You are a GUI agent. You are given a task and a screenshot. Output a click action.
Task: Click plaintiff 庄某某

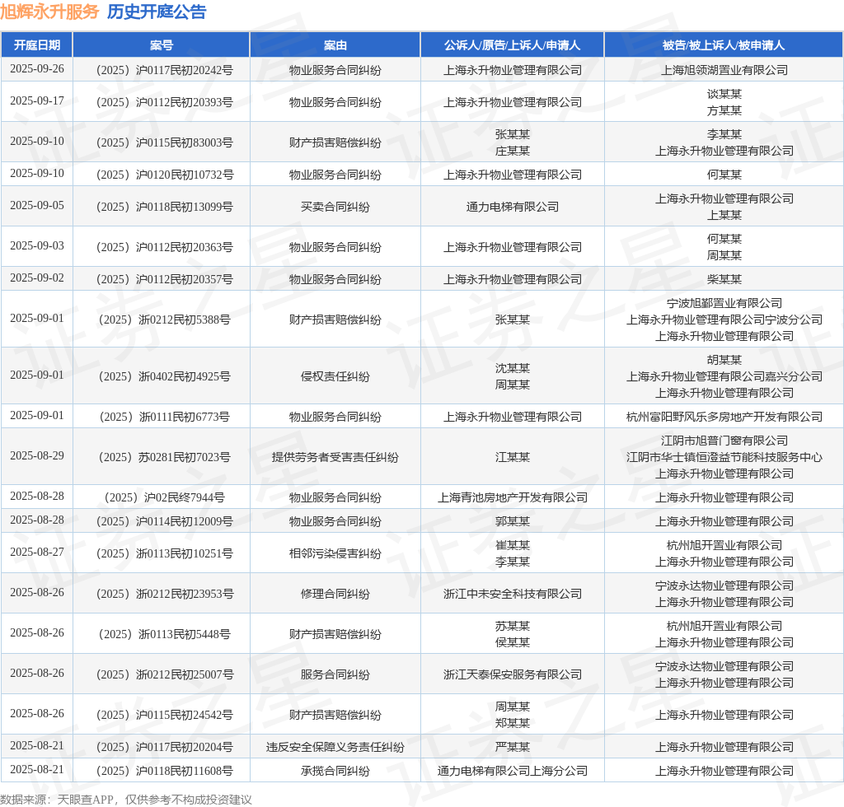[x=513, y=151]
